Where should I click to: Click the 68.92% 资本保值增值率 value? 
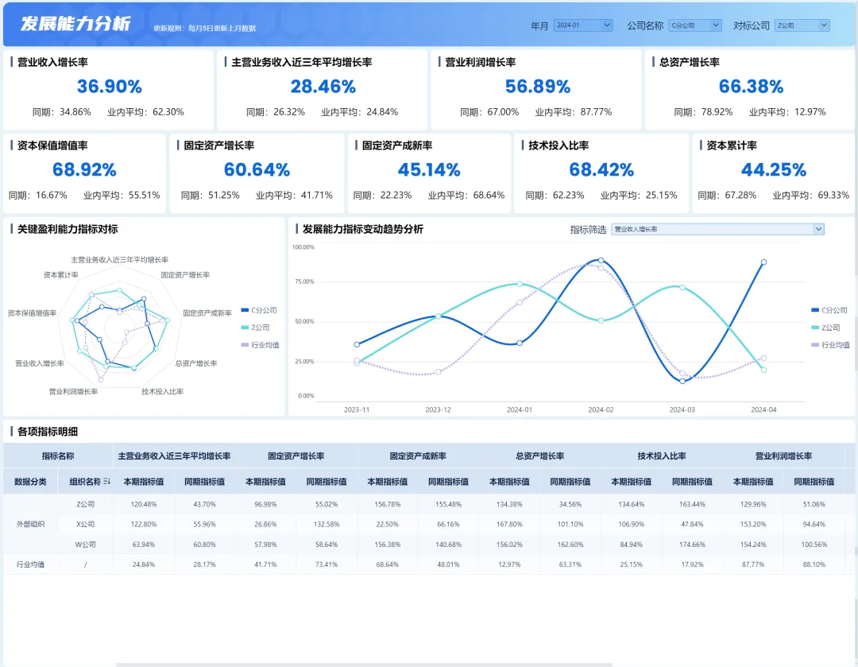(84, 170)
